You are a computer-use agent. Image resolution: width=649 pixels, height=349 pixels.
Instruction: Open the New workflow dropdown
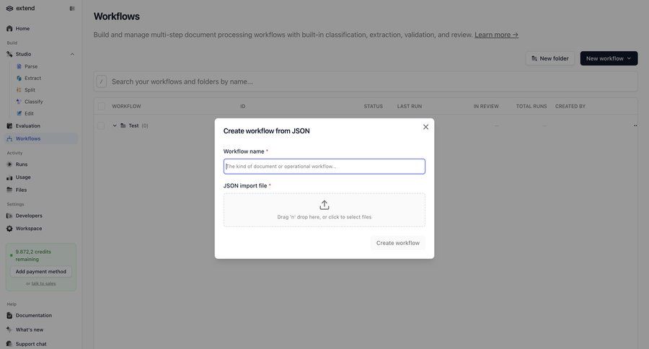(609, 58)
